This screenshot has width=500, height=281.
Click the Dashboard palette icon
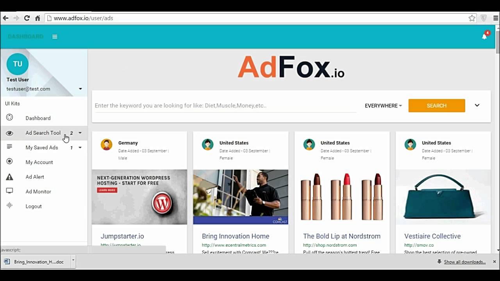click(10, 117)
